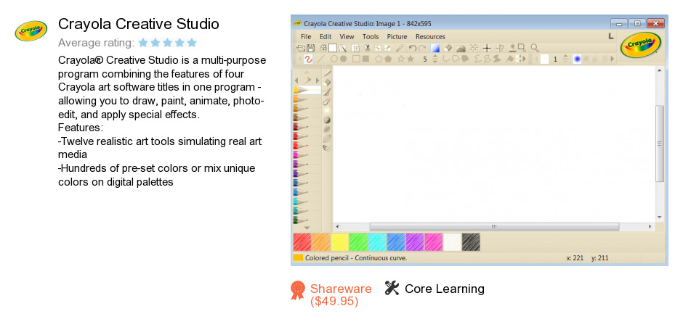Pick the yellow crayon swatch
This screenshot has width=683, height=327.
pos(339,242)
